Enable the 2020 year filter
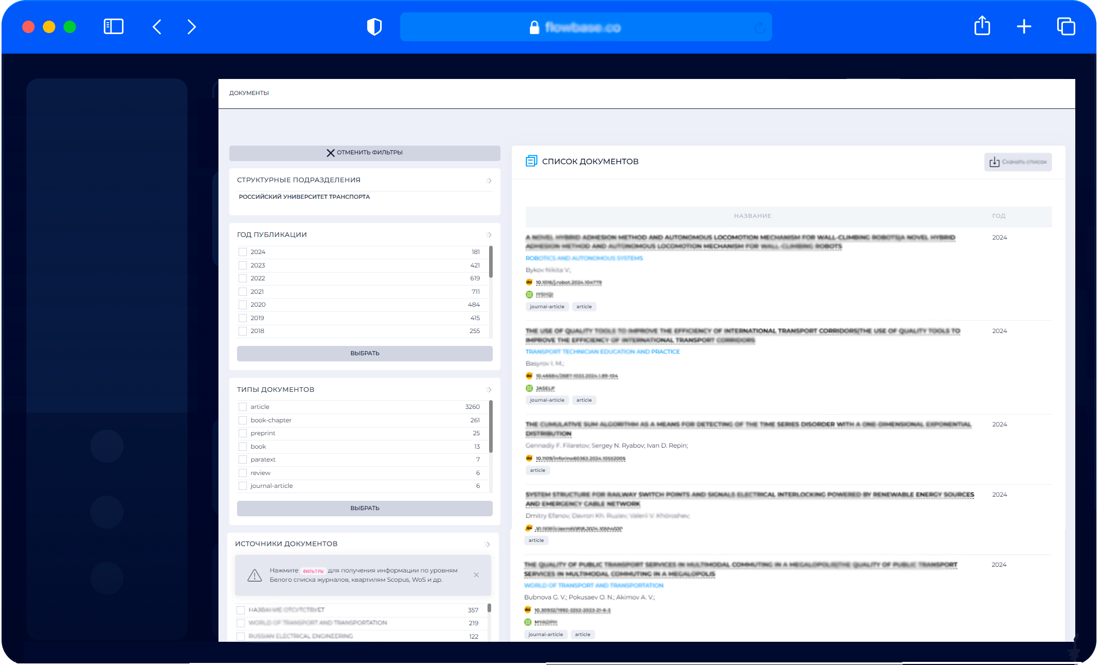The image size is (1098, 665). 242,305
